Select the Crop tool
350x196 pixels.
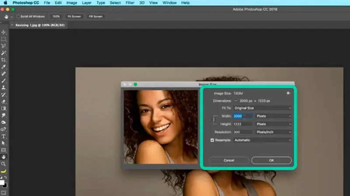[x=3, y=60]
